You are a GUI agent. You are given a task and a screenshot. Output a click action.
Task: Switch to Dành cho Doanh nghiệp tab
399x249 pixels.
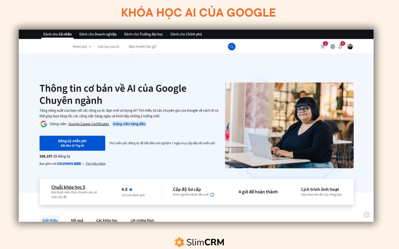click(x=98, y=34)
